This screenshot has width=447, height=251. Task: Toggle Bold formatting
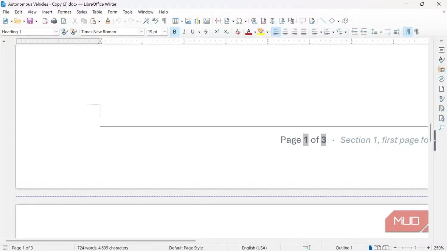[x=175, y=32]
